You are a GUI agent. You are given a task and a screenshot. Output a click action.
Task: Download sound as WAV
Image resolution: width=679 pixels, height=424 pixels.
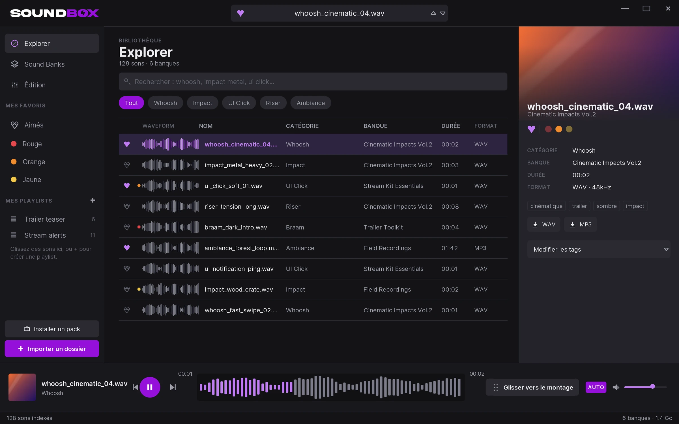click(x=543, y=224)
